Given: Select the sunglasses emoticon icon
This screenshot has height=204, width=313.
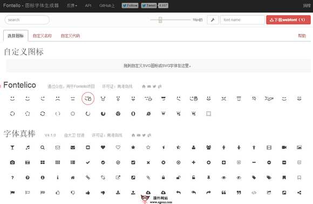Looking at the screenshot, I should [x=164, y=98].
